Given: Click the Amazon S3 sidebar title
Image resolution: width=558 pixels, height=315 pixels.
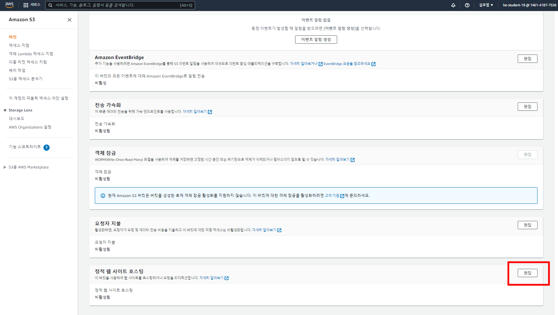Looking at the screenshot, I should click(22, 20).
